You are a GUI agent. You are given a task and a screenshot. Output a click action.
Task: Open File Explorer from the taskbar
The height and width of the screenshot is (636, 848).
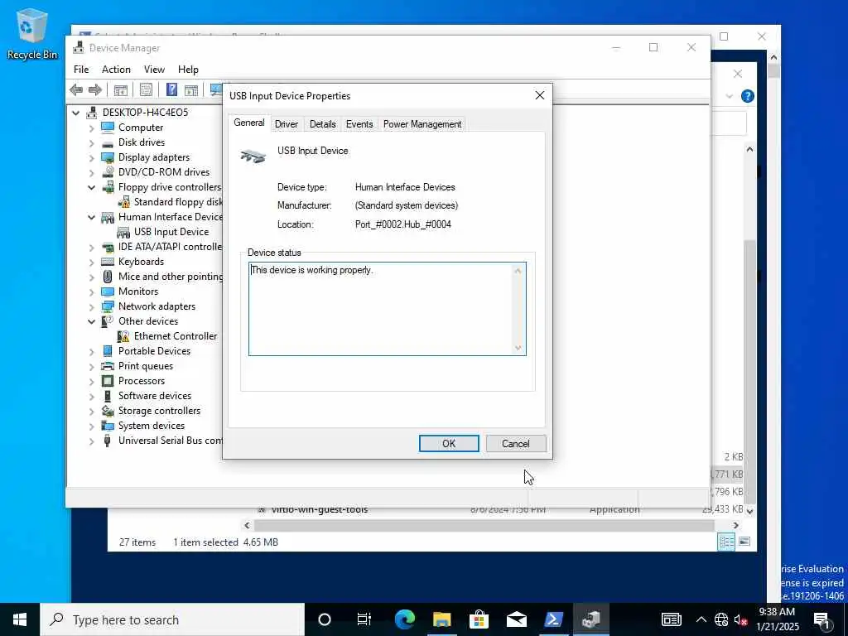[x=442, y=619]
